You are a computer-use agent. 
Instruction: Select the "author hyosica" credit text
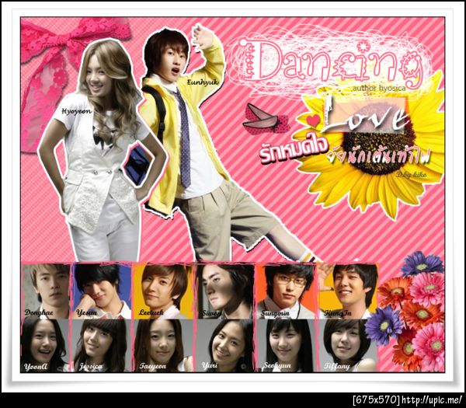[379, 89]
